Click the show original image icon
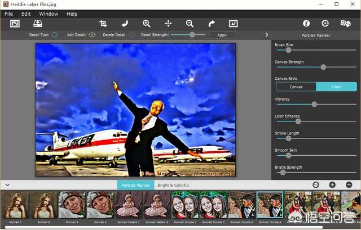 233,24
